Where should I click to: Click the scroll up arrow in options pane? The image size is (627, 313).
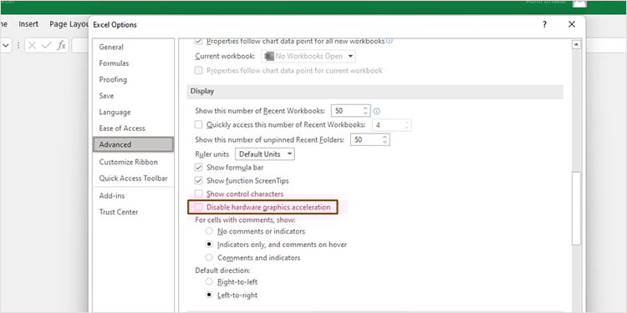[x=576, y=44]
